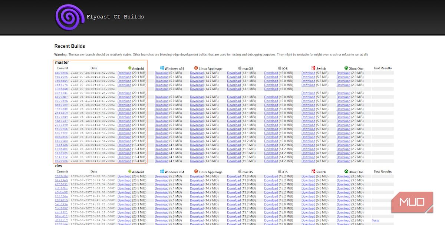Click the Windows icon in master table header
The height and width of the screenshot is (225, 445).
pos(162,68)
